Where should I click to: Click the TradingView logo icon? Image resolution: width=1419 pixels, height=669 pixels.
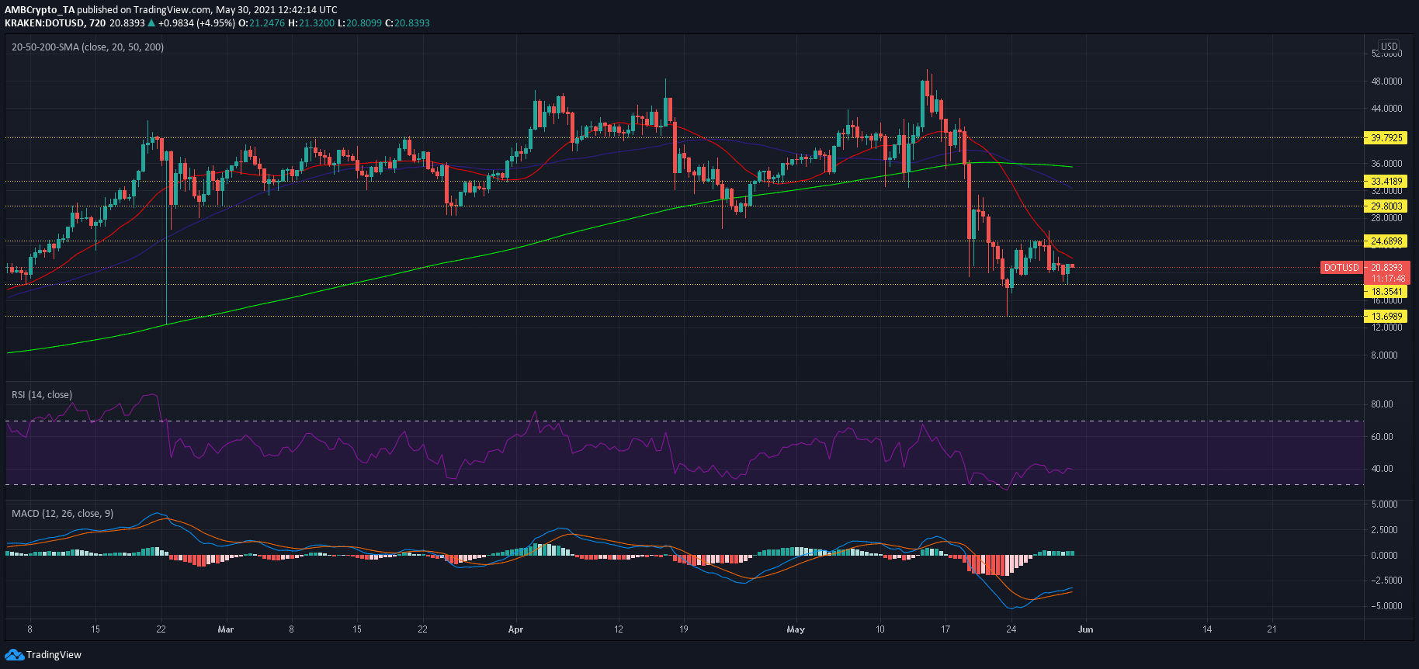(x=14, y=655)
